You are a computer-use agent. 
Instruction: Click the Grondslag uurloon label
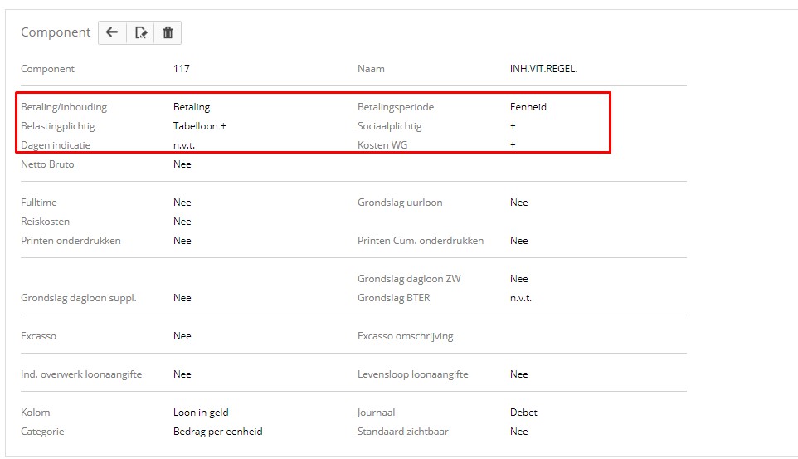pyautogui.click(x=400, y=203)
